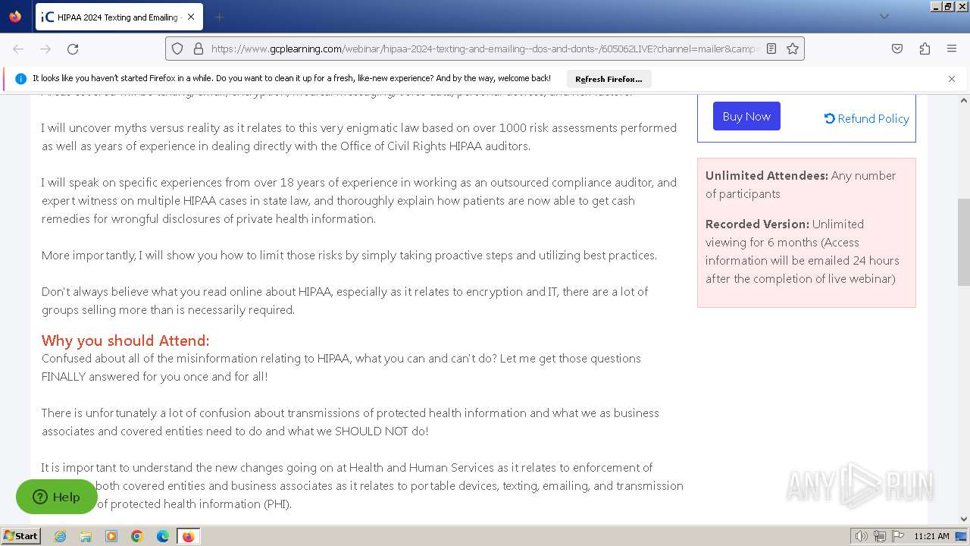
Task: Expand the list all tabs chevron
Action: point(884,17)
